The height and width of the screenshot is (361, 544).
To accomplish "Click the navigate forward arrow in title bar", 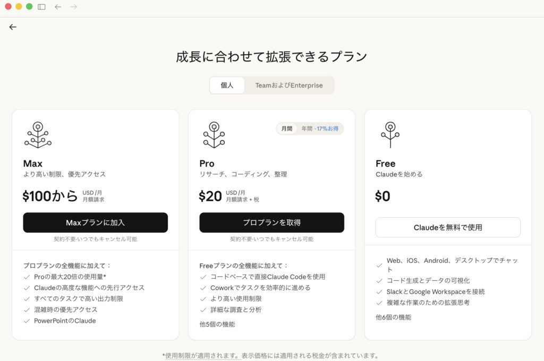I will tap(74, 7).
